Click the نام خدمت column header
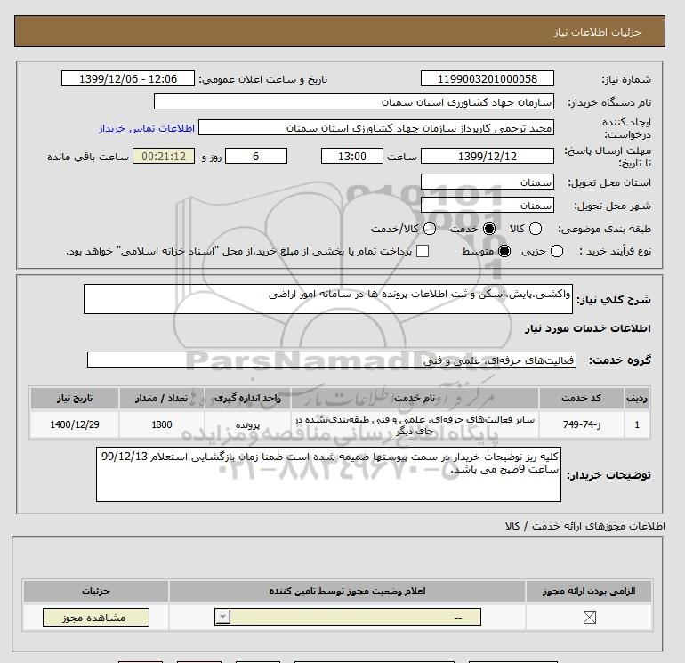The height and width of the screenshot is (663, 685). 415,398
